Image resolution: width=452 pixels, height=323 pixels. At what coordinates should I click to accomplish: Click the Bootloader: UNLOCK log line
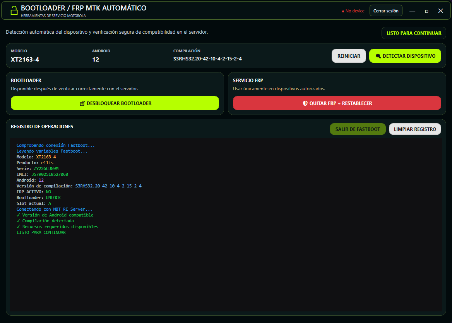coord(39,198)
